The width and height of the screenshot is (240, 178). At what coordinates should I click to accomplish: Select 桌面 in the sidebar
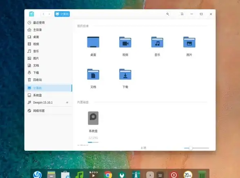coord(48,37)
